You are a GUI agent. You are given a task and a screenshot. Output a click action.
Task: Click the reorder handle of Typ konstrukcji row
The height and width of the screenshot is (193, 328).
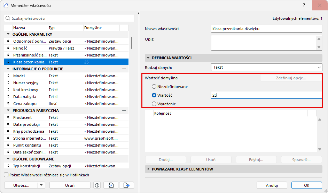click(8, 166)
